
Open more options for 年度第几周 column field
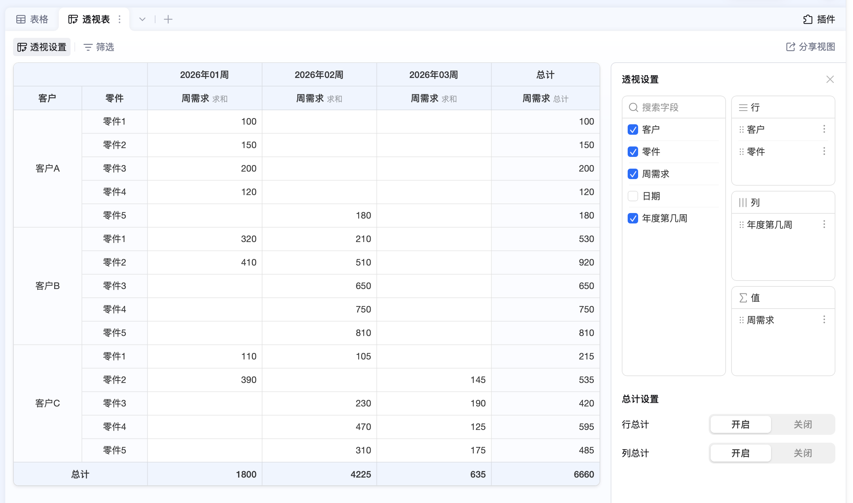point(824,224)
